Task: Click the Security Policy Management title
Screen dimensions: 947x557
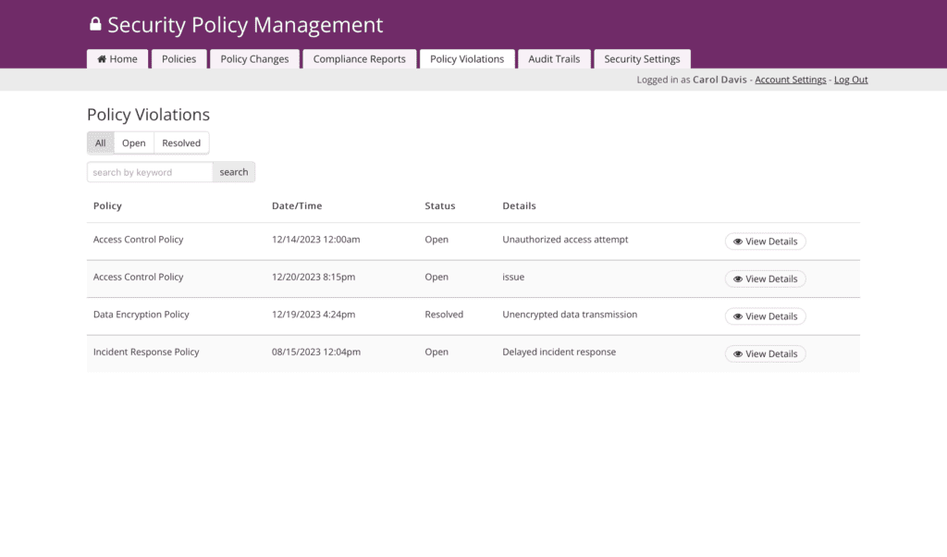Action: [x=245, y=25]
